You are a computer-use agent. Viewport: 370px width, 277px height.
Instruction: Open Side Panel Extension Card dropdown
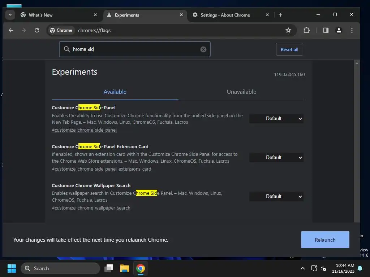point(276,157)
